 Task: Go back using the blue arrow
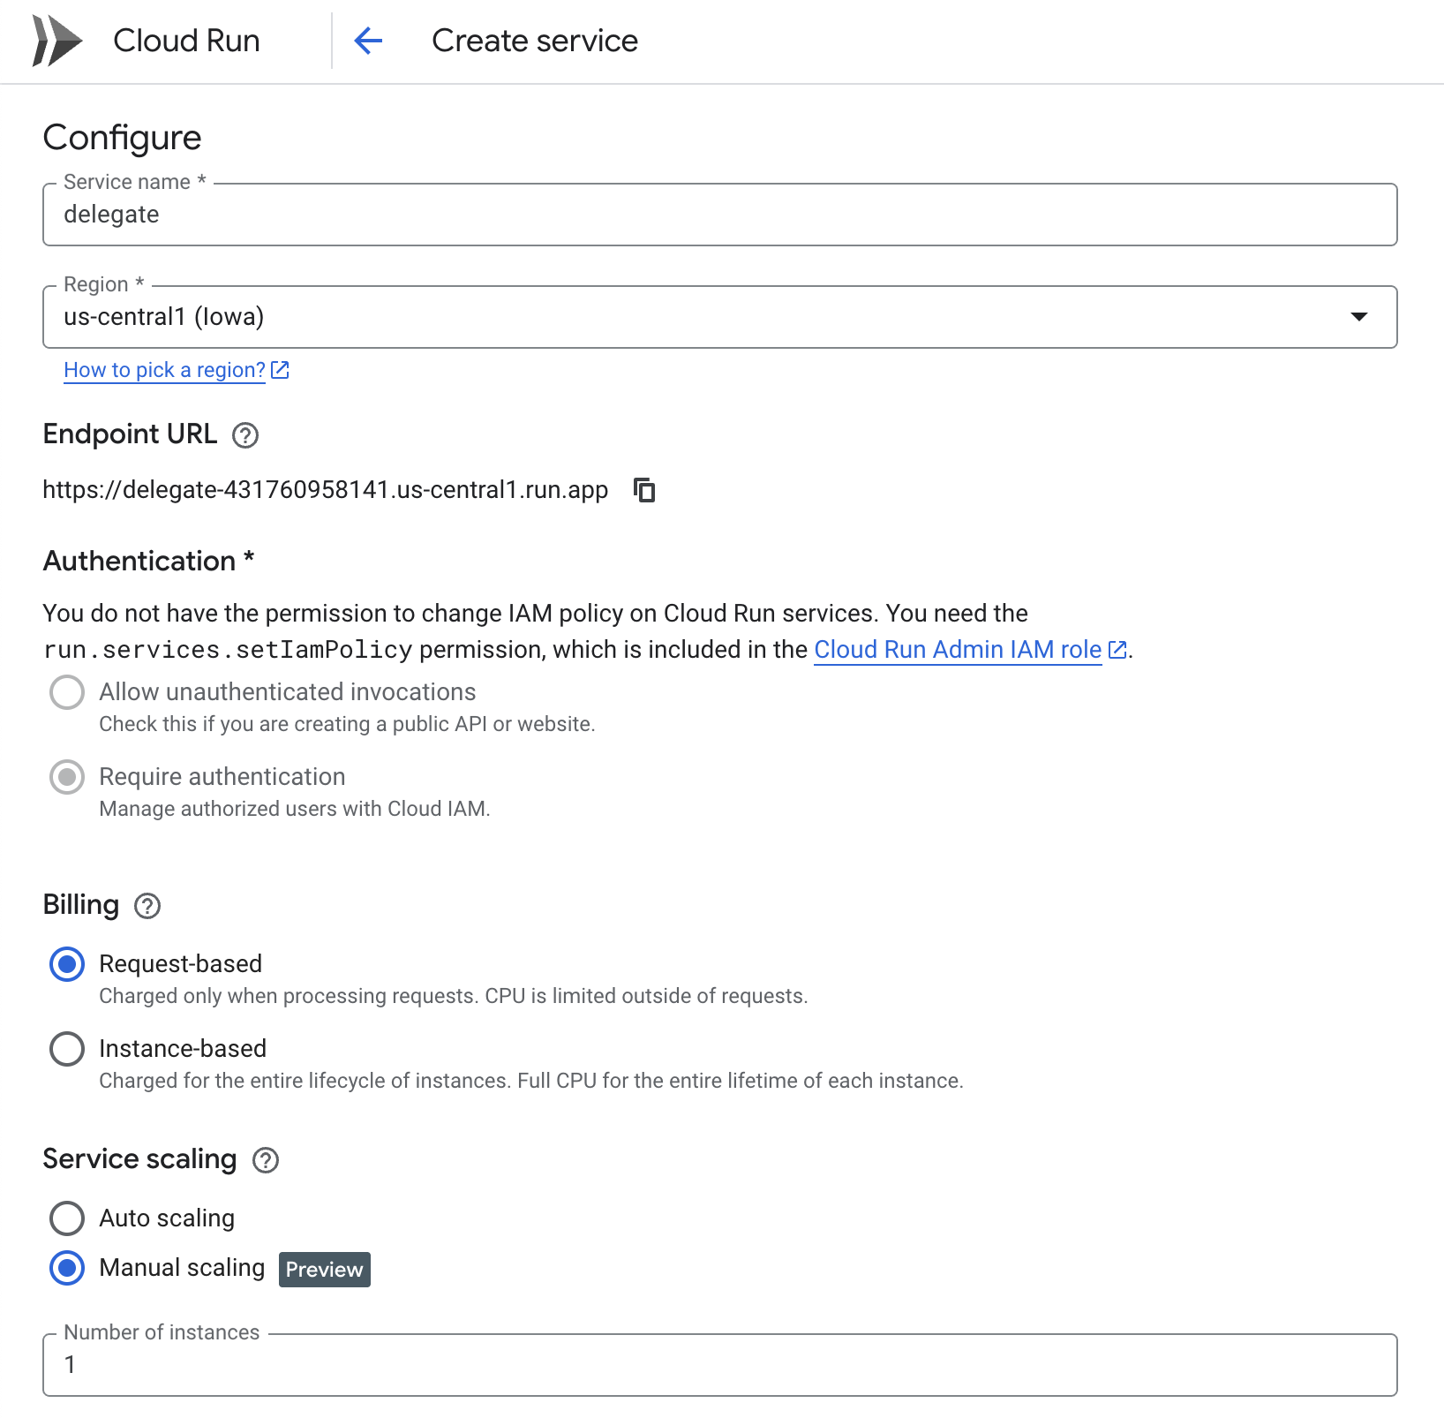coord(368,41)
